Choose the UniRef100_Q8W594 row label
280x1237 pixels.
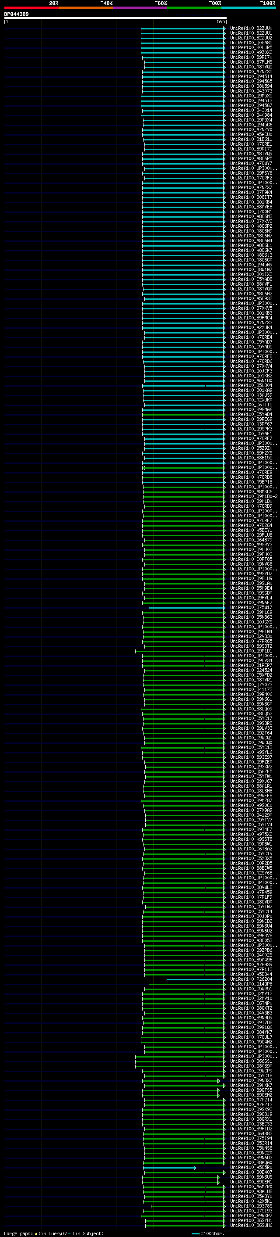pos(251,86)
